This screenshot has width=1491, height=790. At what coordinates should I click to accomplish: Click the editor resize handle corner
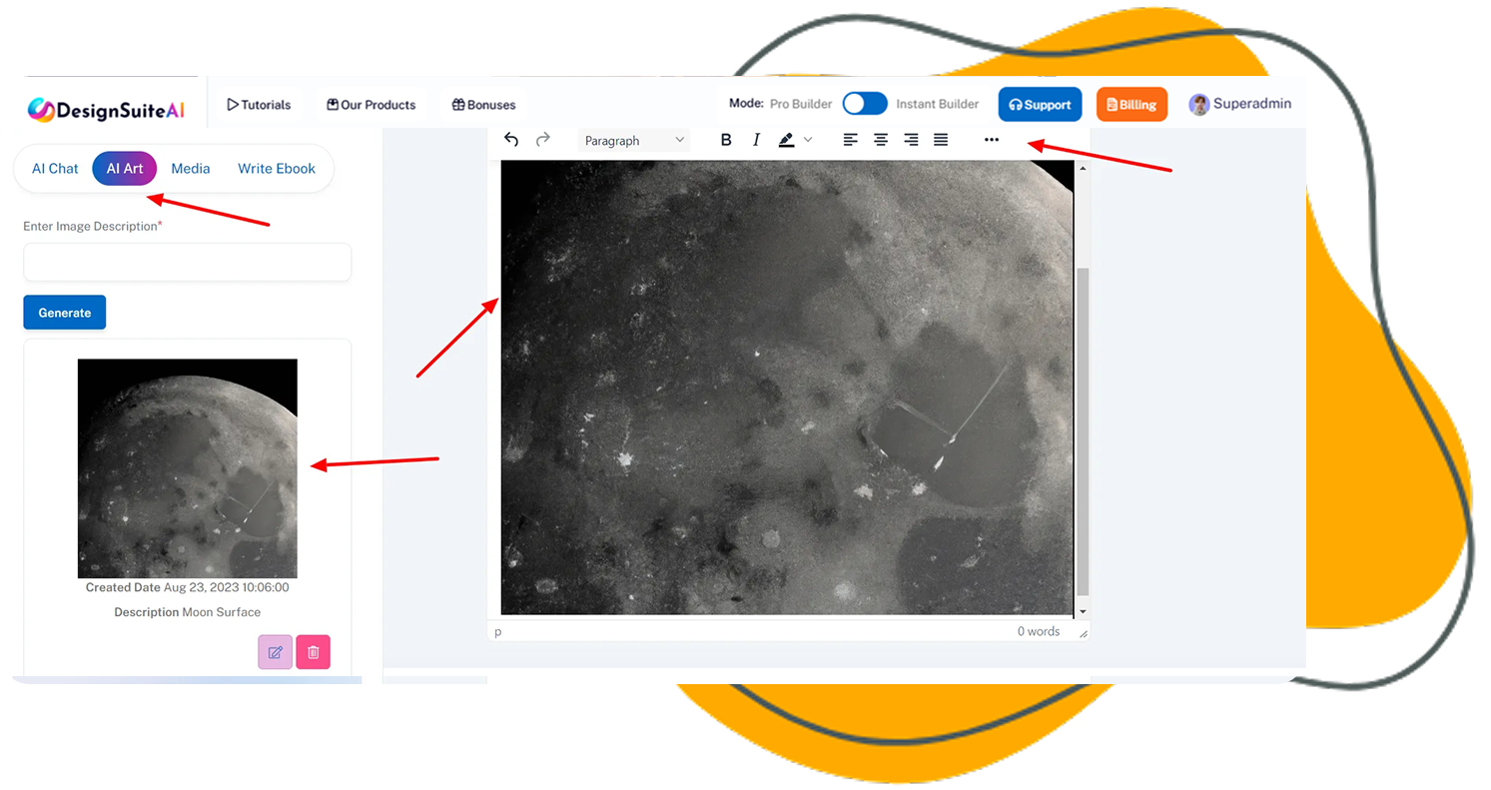click(1083, 633)
